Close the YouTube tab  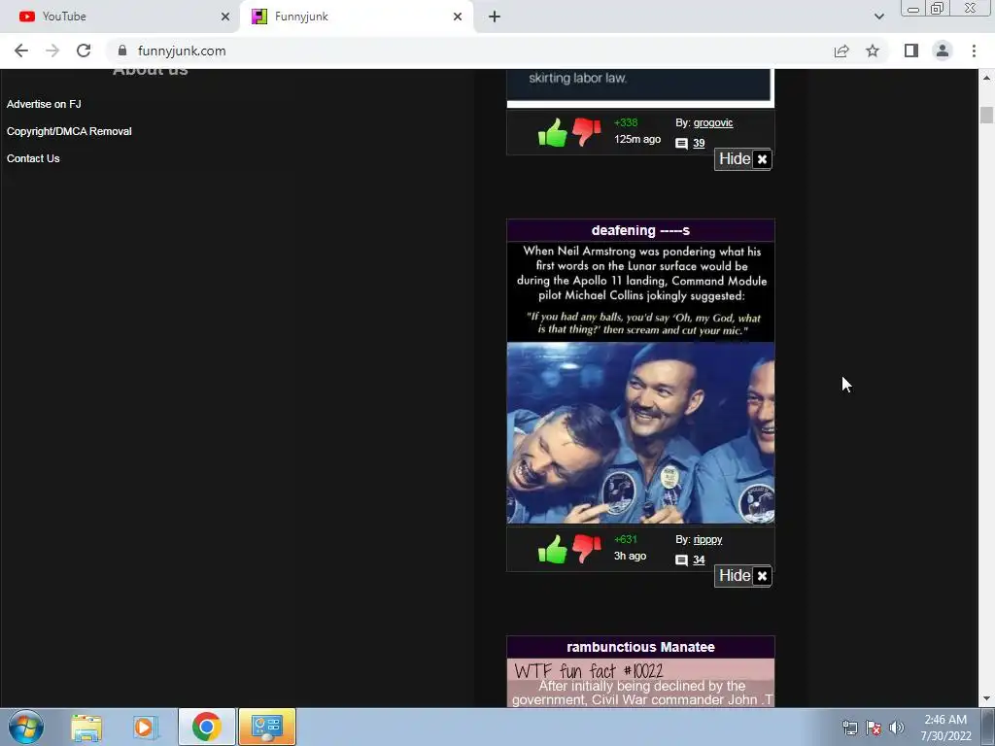pos(225,17)
